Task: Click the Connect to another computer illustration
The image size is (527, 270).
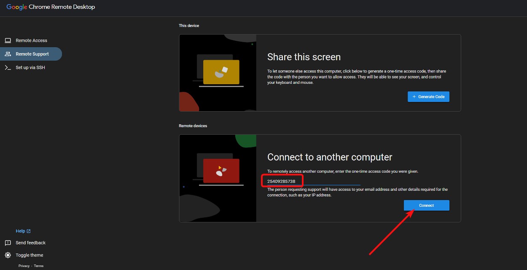Action: 218,178
